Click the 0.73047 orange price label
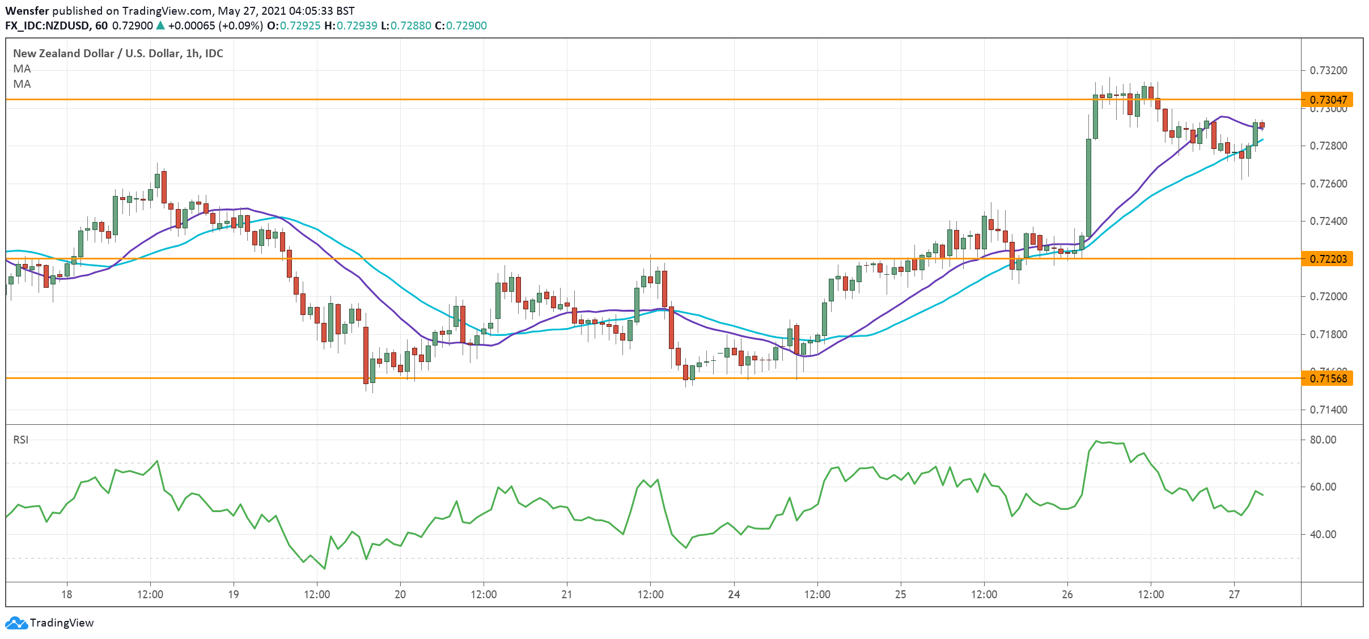This screenshot has height=639, width=1369. click(1327, 100)
